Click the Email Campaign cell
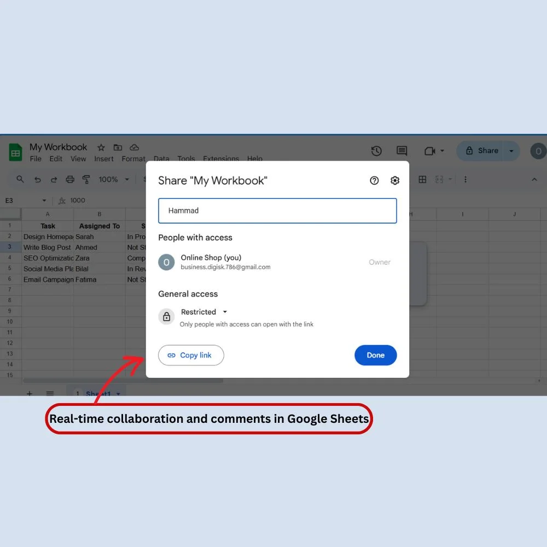The image size is (547, 547). coord(48,280)
